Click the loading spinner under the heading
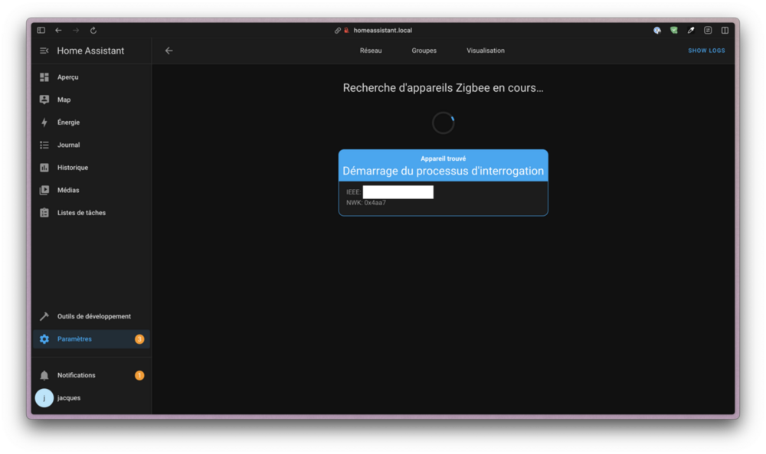This screenshot has width=766, height=454. [x=443, y=123]
